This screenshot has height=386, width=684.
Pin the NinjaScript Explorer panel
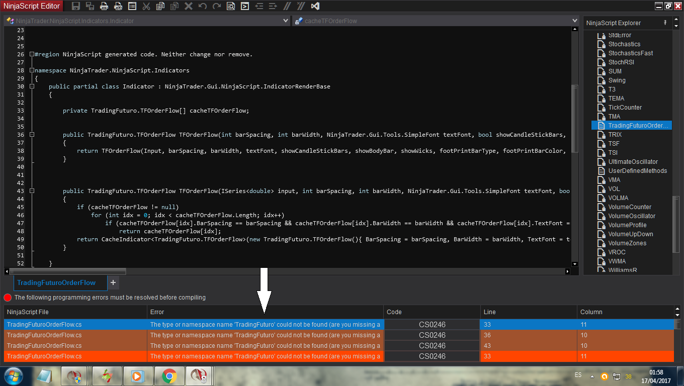click(x=665, y=23)
